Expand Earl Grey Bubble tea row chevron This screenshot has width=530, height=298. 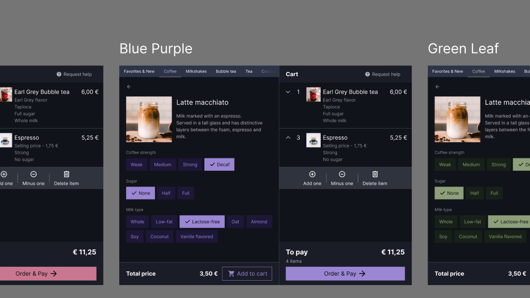coord(288,92)
